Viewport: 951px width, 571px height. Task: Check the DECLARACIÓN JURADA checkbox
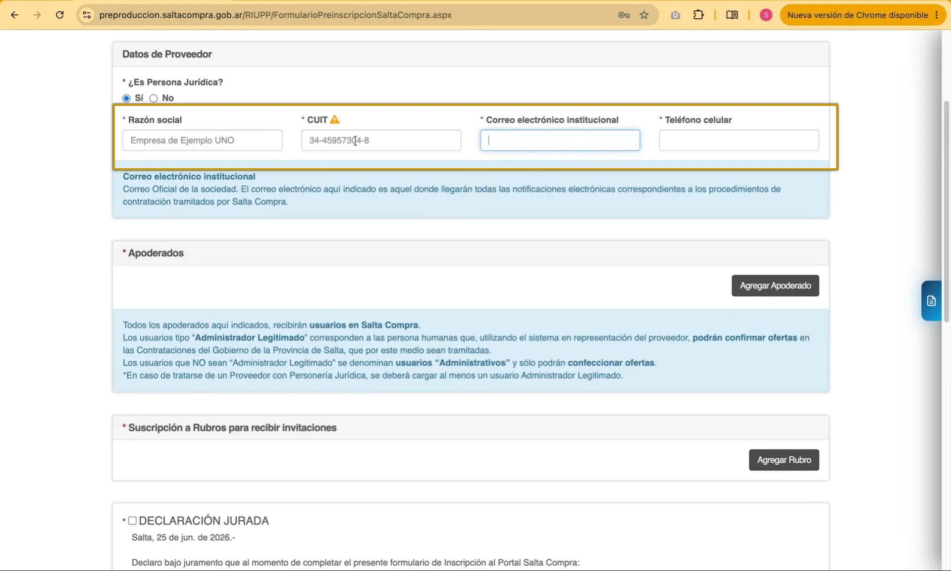click(132, 521)
